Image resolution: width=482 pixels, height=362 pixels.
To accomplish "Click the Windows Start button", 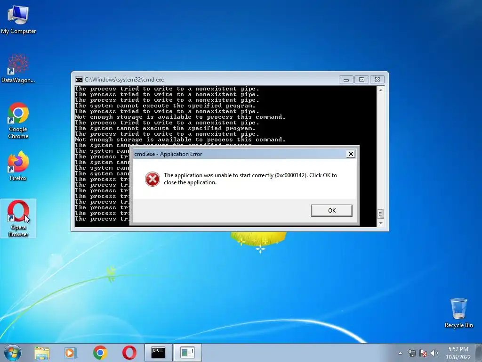I will pyautogui.click(x=13, y=353).
